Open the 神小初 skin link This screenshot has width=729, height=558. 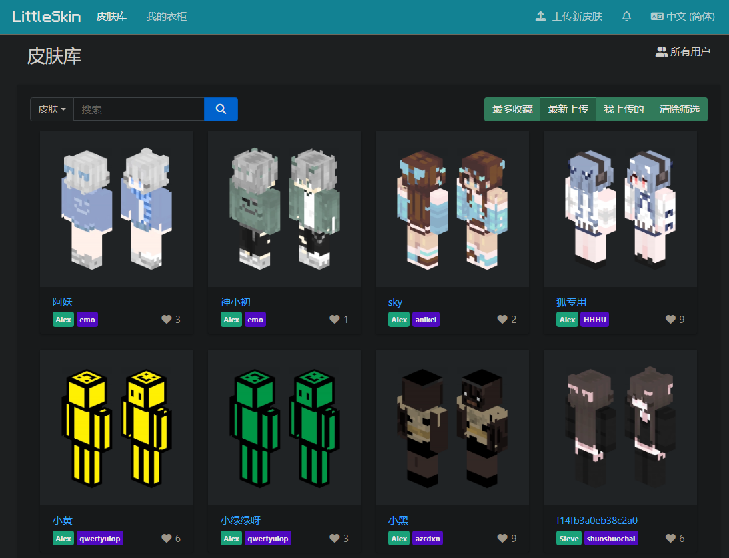pos(235,302)
